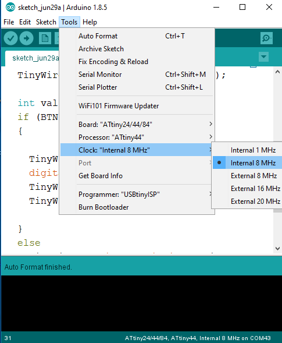Click the New sketch file icon
The height and width of the screenshot is (343, 282).
[45, 38]
